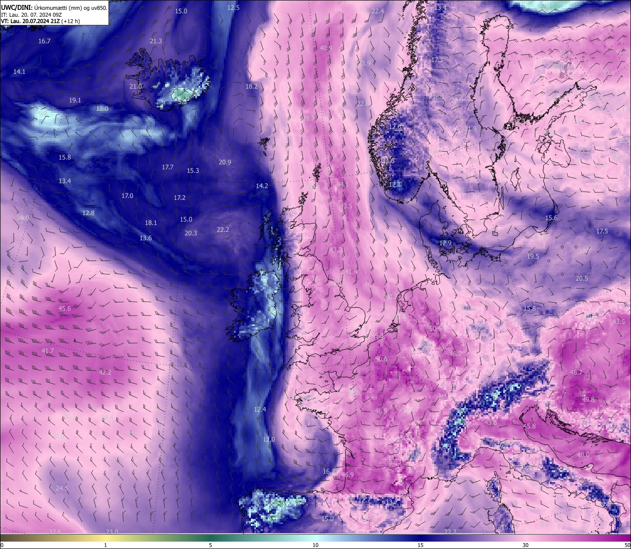Select the 43.6 value over the Alps
Image resolution: width=631 pixels, height=549 pixels.
(491, 422)
